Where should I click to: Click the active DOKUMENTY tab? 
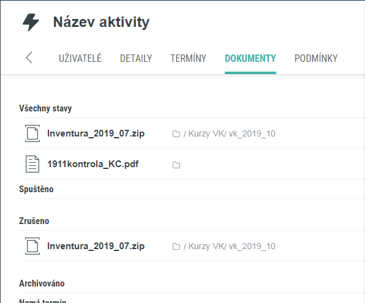coord(250,58)
